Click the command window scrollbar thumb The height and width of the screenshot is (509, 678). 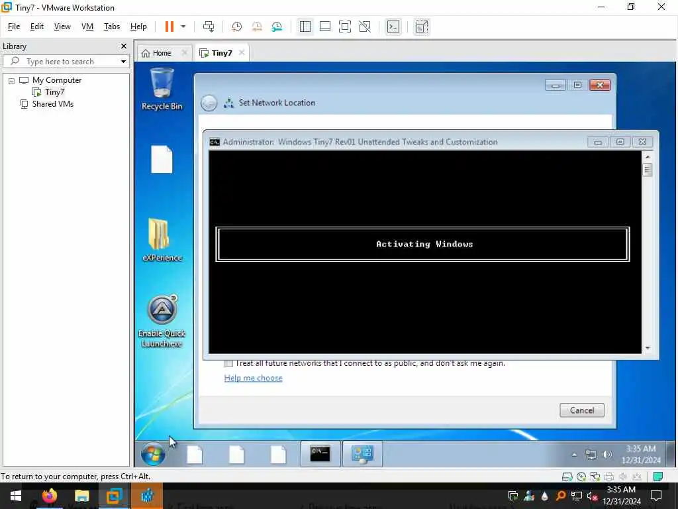click(x=648, y=170)
